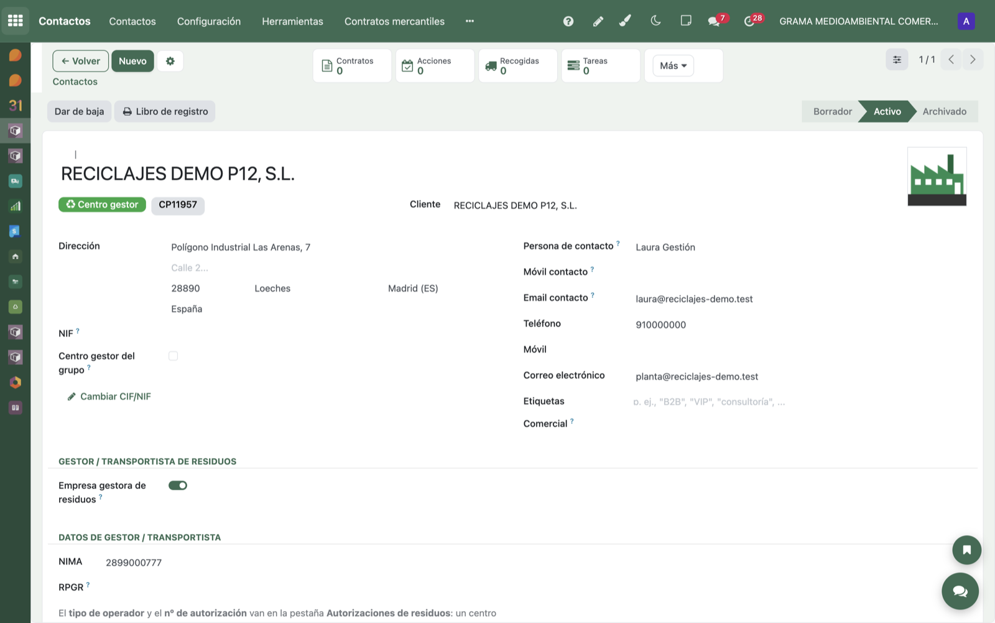Open the dollar sign sidebar app
This screenshot has height=623, width=995.
(x=15, y=231)
